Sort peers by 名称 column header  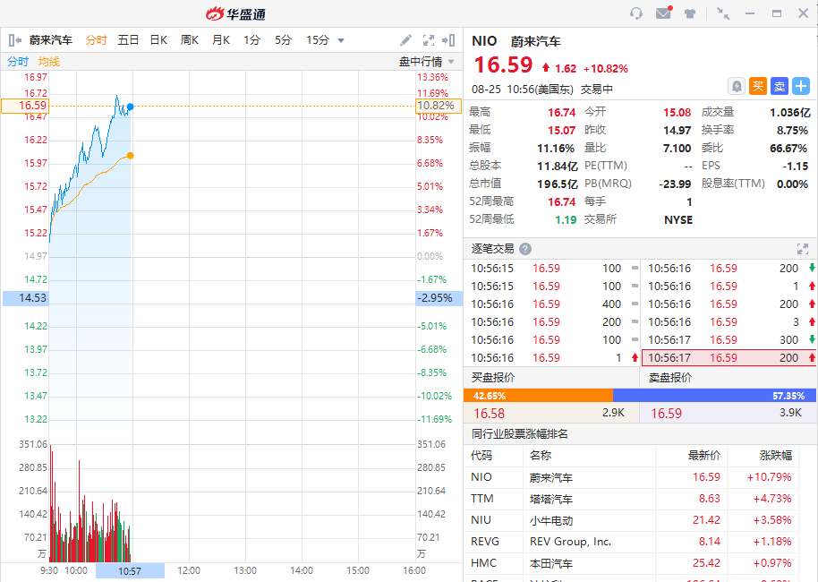point(541,455)
